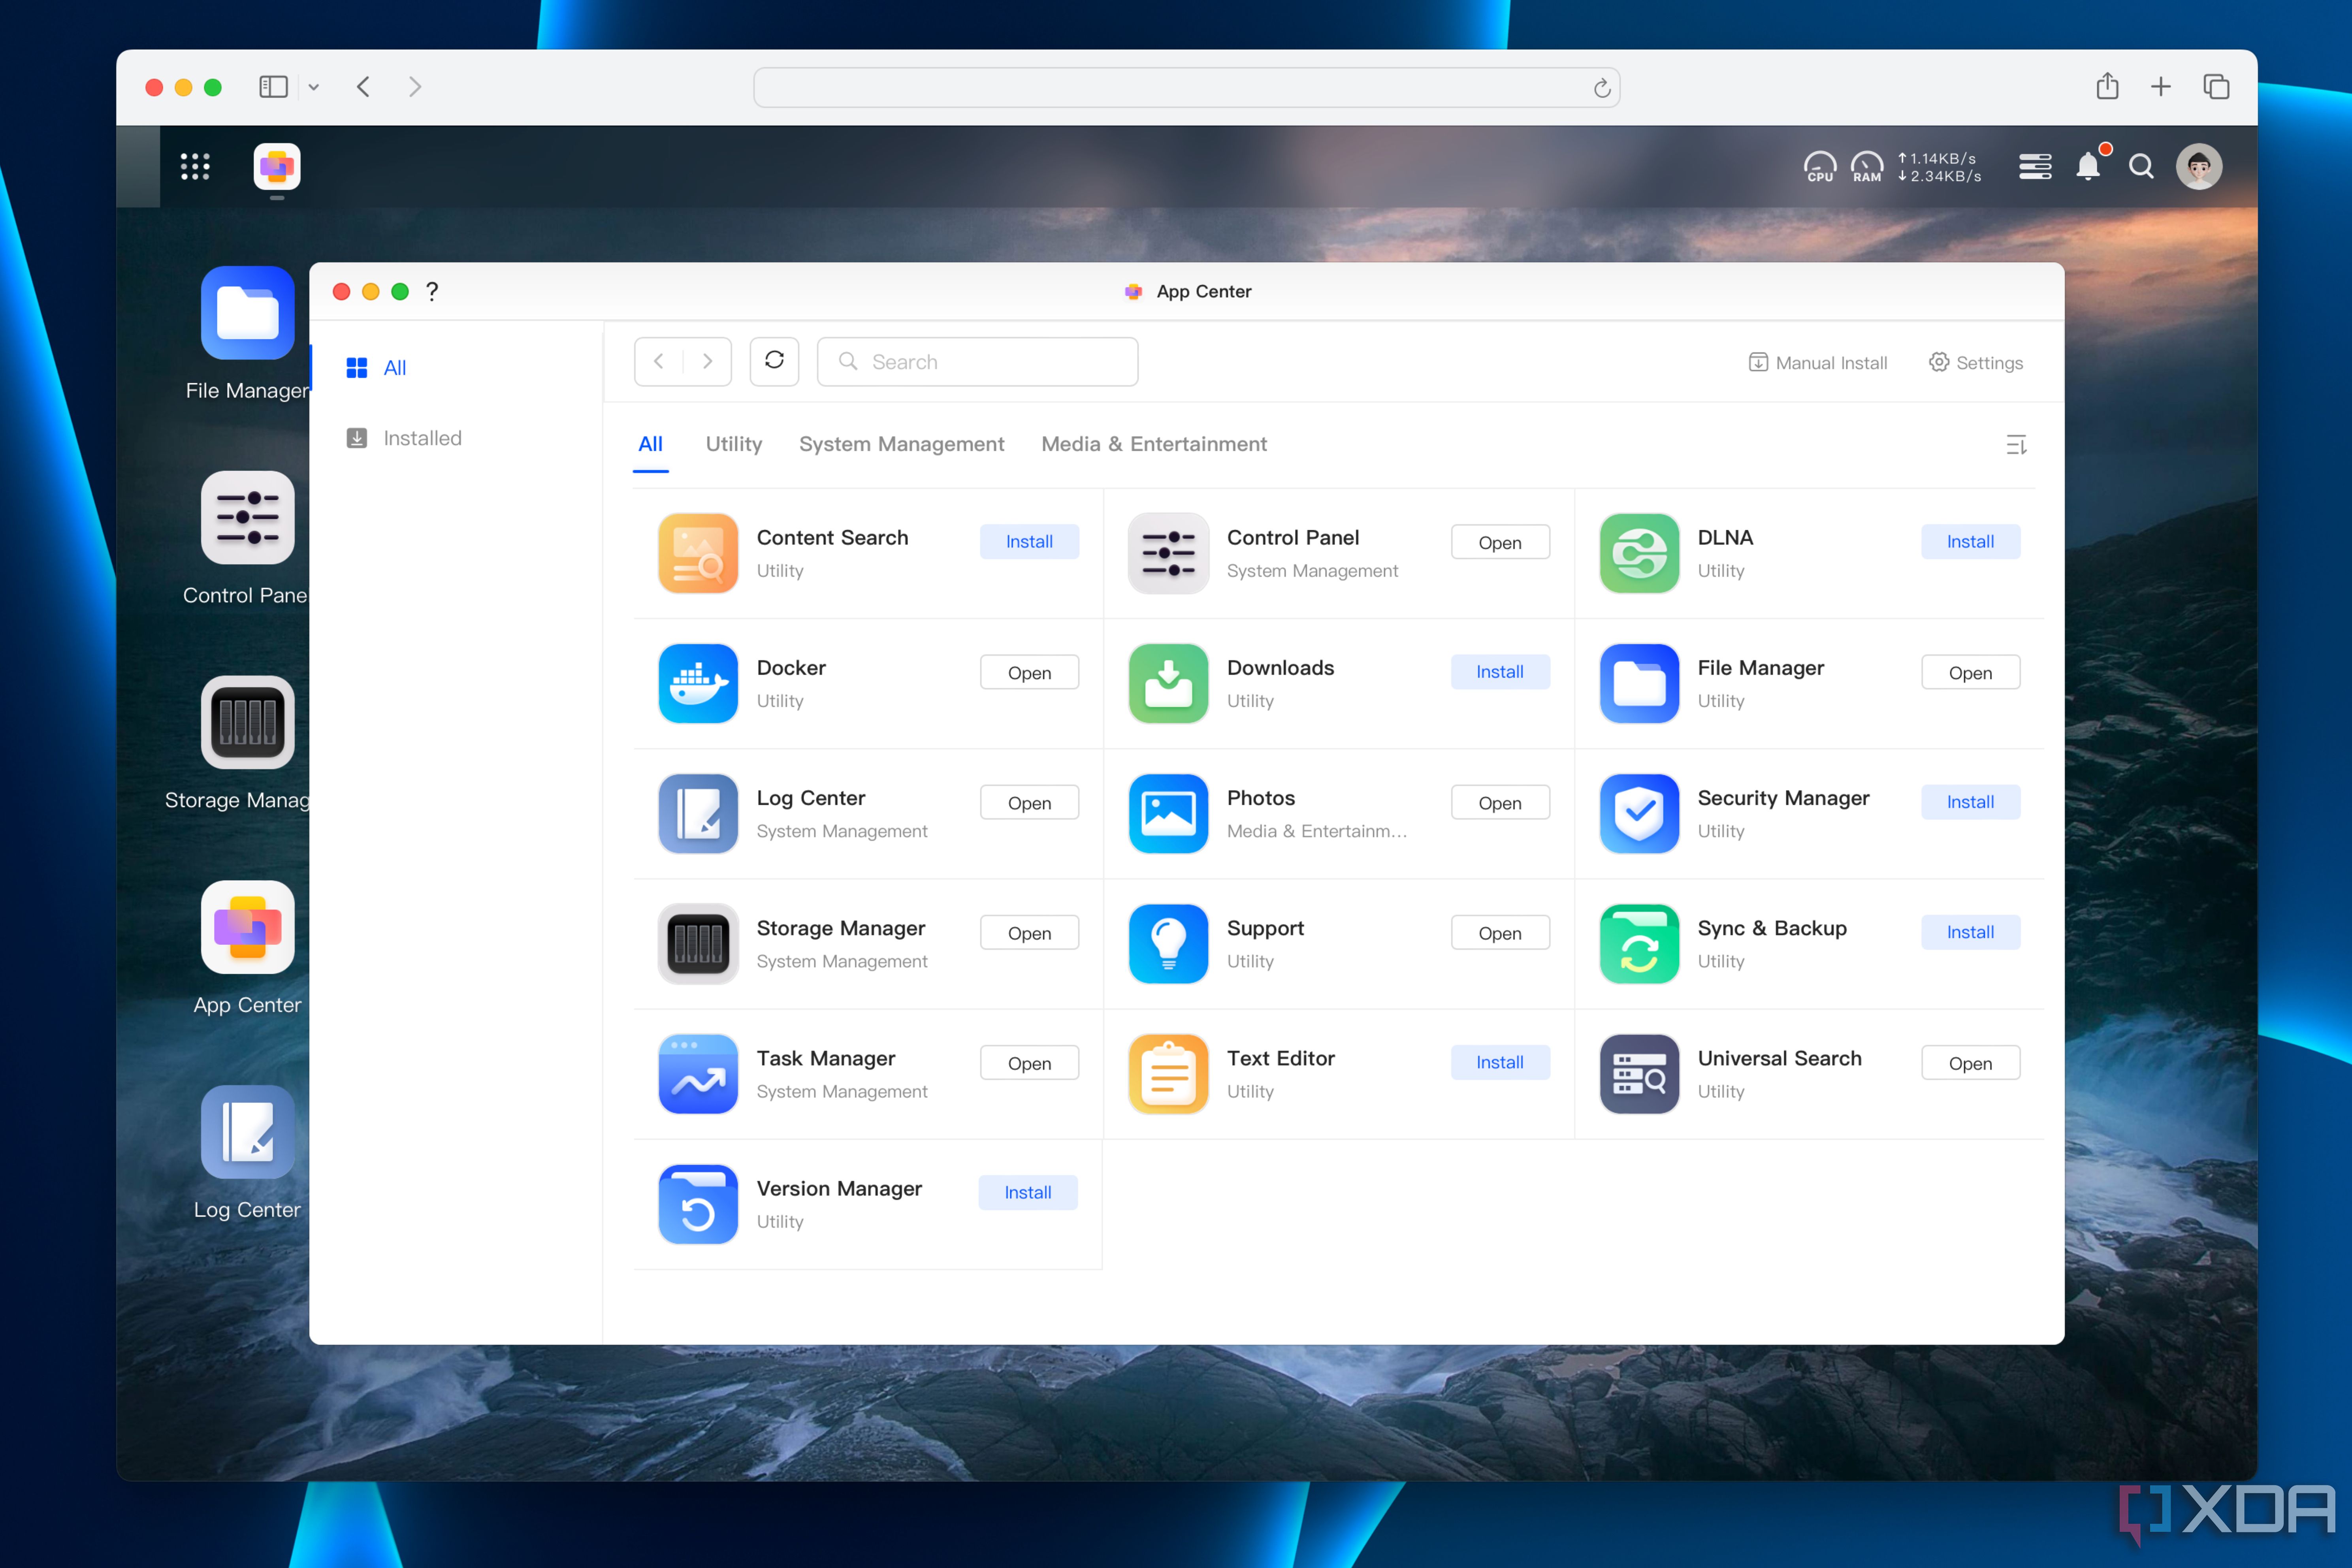
Task: Refresh the App Center list
Action: 774,361
